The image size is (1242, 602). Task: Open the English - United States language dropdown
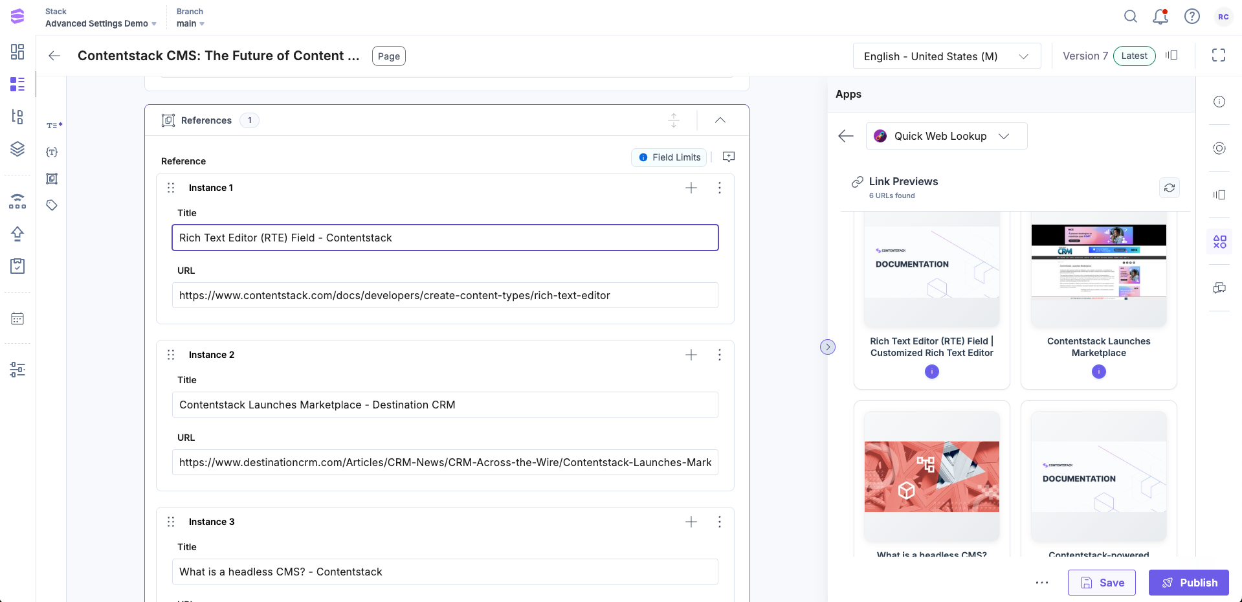click(946, 56)
